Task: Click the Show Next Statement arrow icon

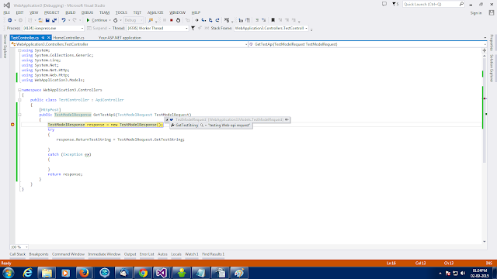Action: click(196, 20)
